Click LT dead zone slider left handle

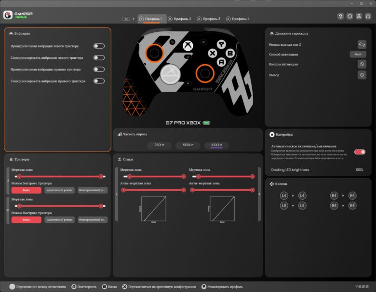pos(19,177)
